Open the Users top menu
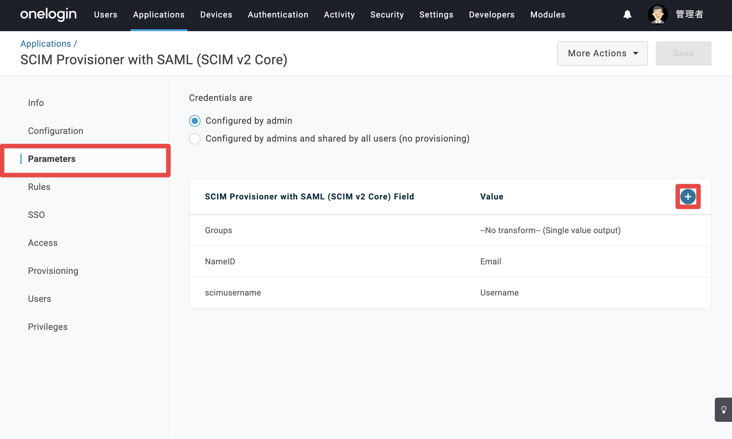This screenshot has height=439, width=732. pyautogui.click(x=106, y=15)
